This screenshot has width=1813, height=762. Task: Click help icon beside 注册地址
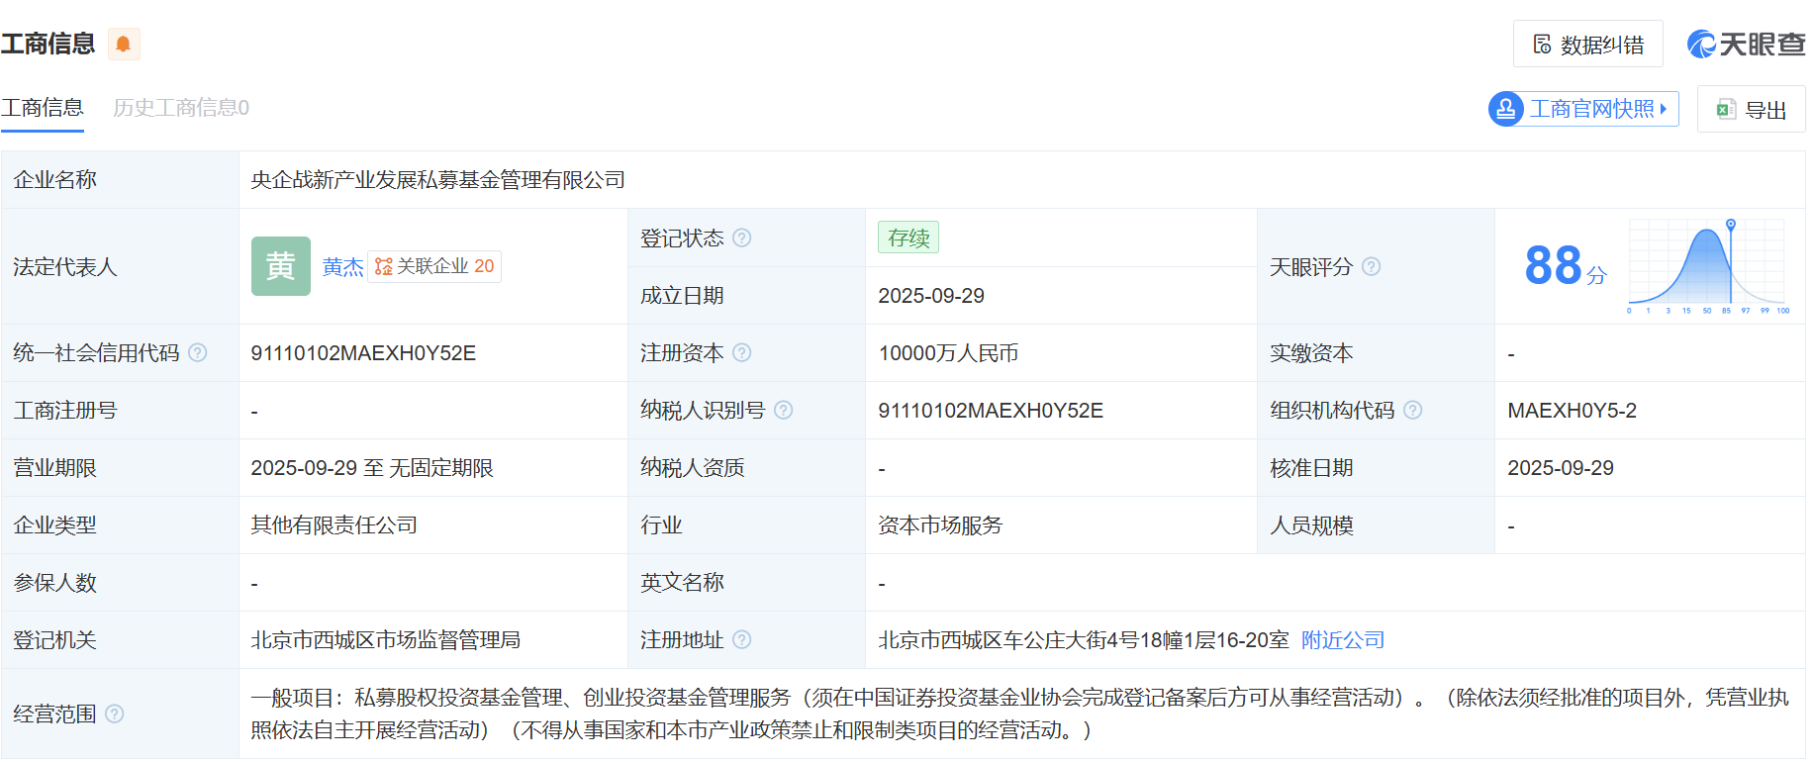[x=742, y=640]
